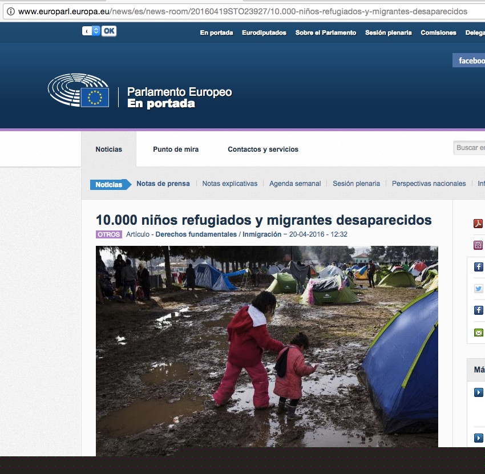Select Contactos y servicios tab

pos(263,149)
